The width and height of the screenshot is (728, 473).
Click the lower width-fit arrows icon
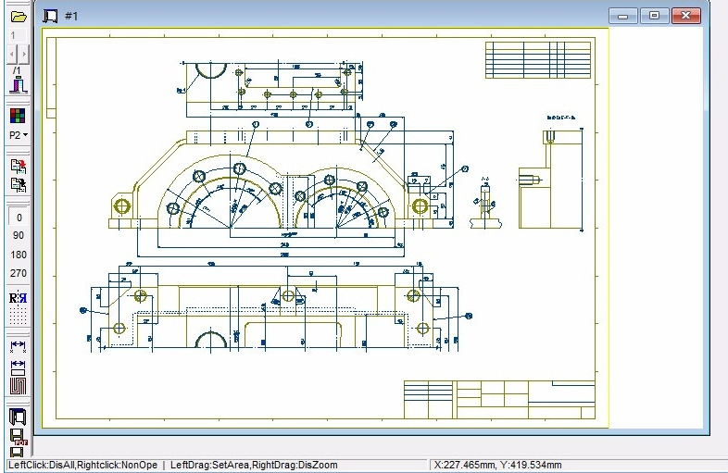point(18,367)
